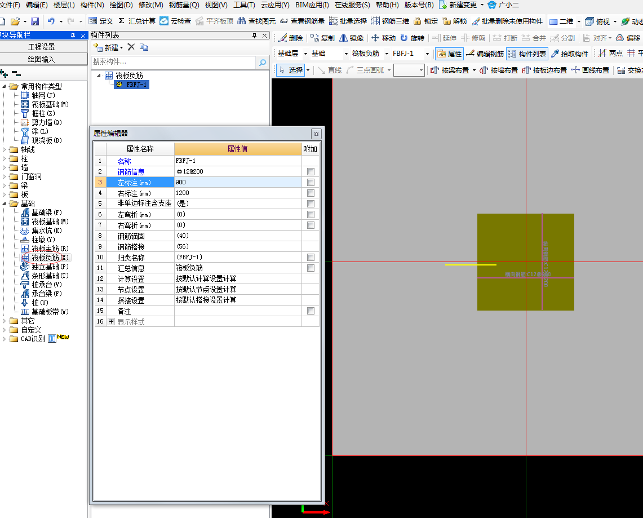Select 拾取构件 pick component tool
This screenshot has height=518, width=643.
pos(570,54)
